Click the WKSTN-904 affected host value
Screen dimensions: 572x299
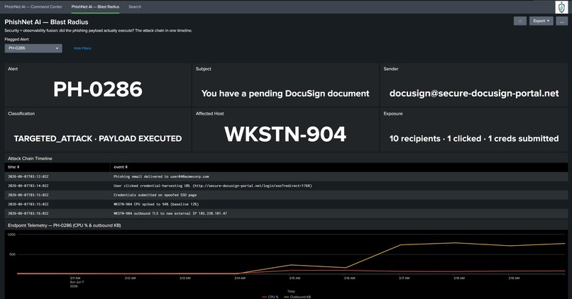coord(285,134)
